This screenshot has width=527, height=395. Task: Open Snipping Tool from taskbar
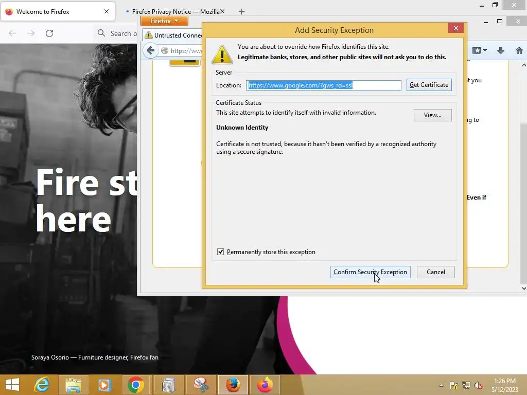pyautogui.click(x=201, y=385)
